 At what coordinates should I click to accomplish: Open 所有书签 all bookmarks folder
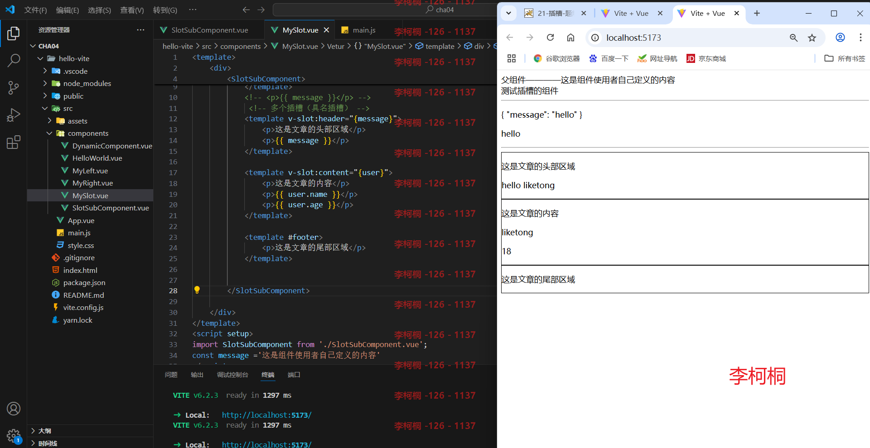click(x=845, y=58)
